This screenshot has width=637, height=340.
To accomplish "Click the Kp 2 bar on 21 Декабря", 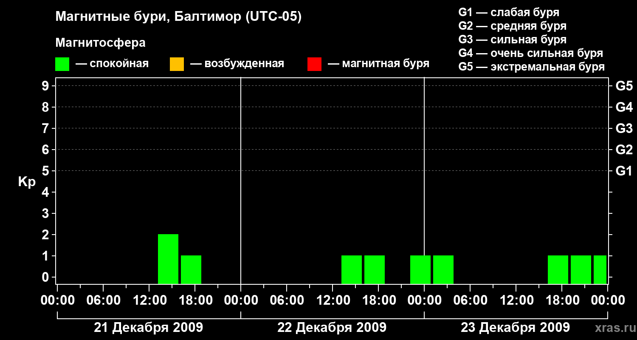I will pos(168,259).
